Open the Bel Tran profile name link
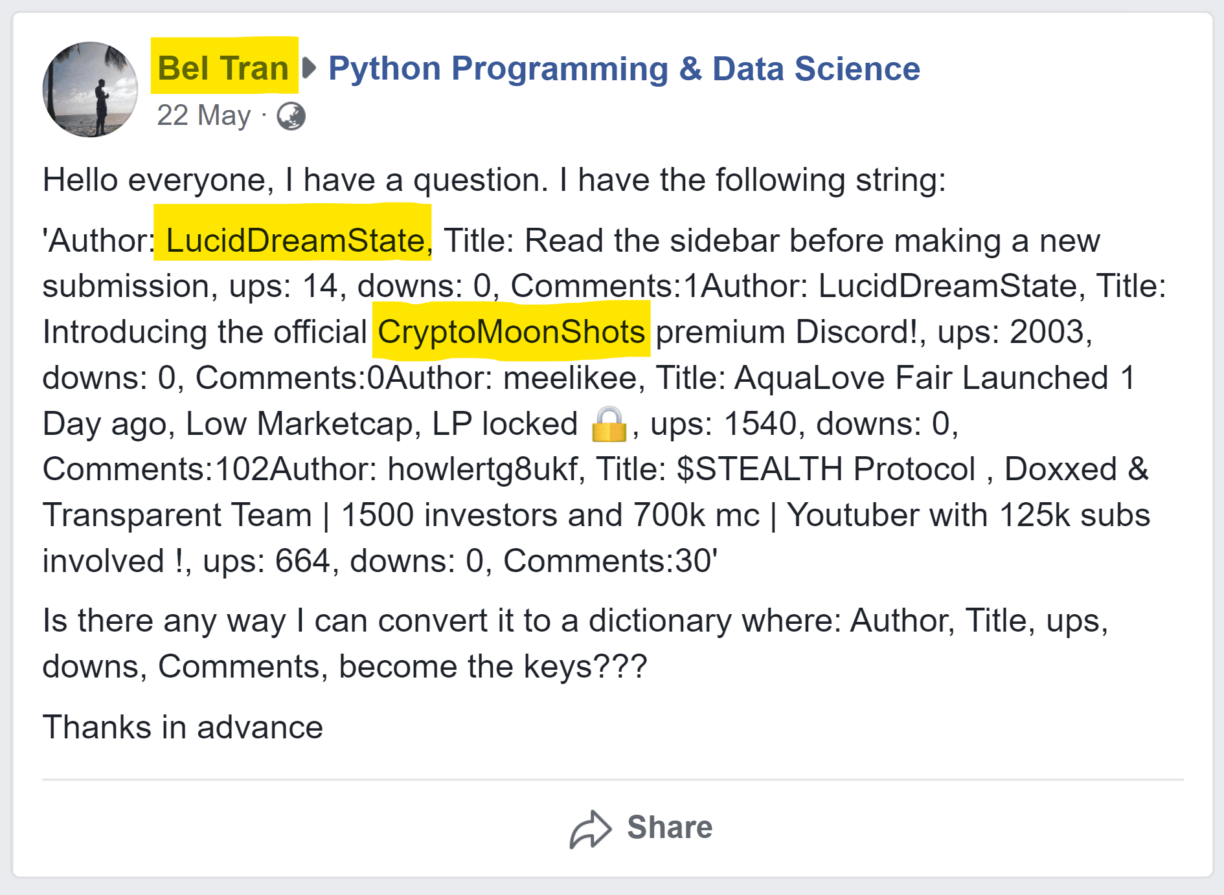 coord(223,68)
